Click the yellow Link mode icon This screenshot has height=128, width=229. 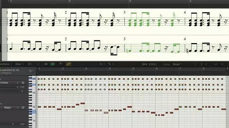[x=68, y=64]
